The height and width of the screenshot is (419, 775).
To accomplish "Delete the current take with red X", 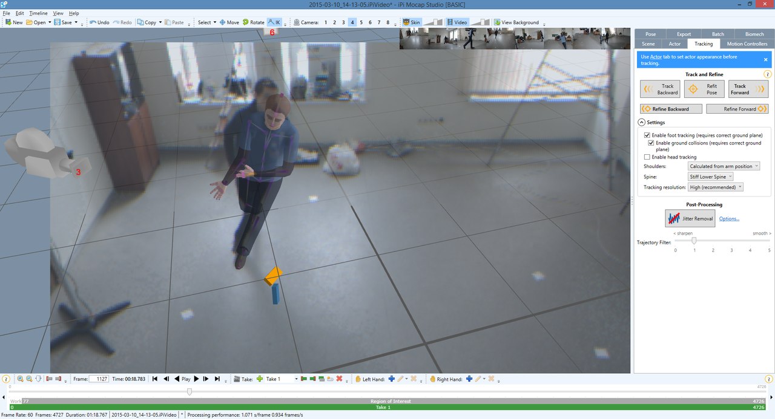I will [339, 379].
